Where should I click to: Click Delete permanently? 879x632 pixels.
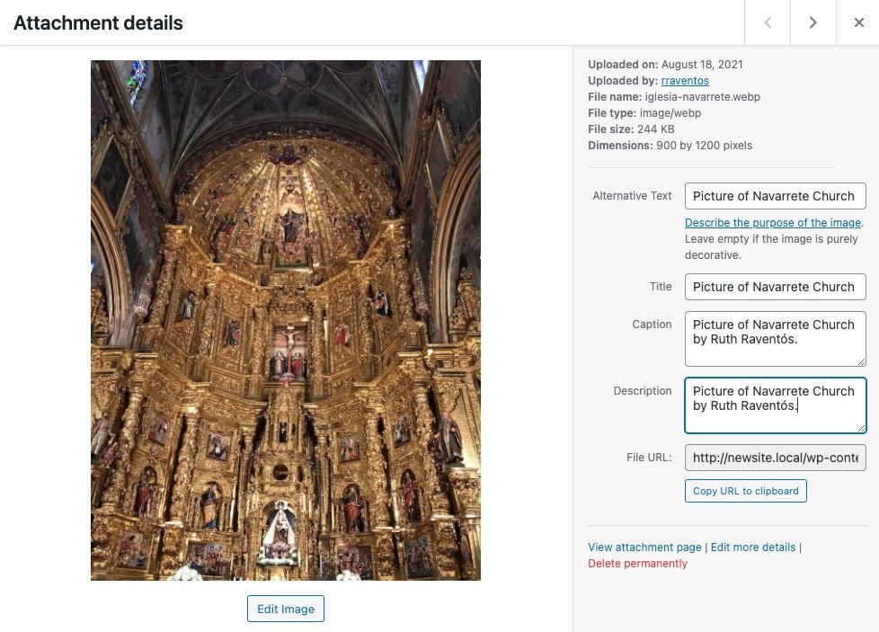point(637,563)
